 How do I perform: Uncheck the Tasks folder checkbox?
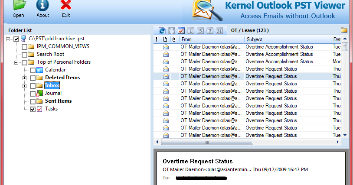[x=33, y=109]
